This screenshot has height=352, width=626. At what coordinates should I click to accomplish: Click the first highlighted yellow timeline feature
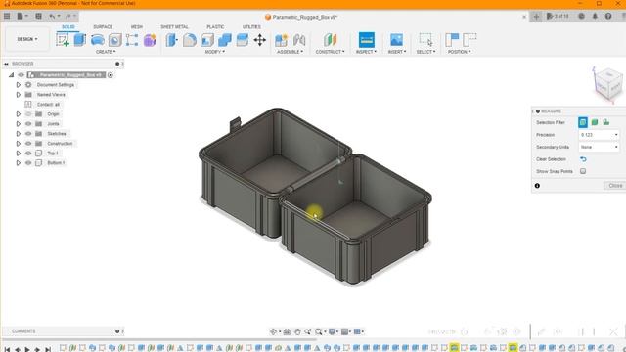[454, 348]
